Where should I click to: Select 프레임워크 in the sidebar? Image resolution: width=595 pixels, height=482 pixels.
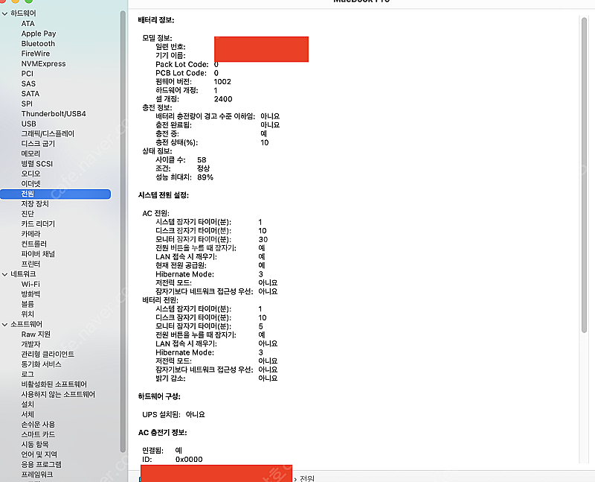36,475
